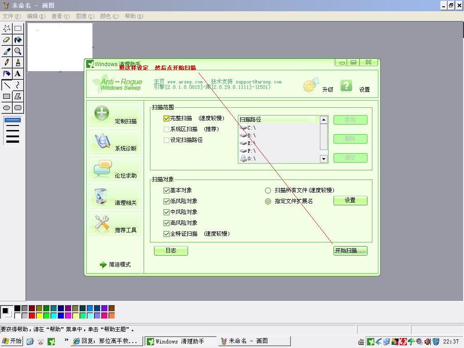Image resolution: width=464 pixels, height=348 pixels.
Task: Pick the Fill With Color bucket tool
Action: [x=18, y=40]
